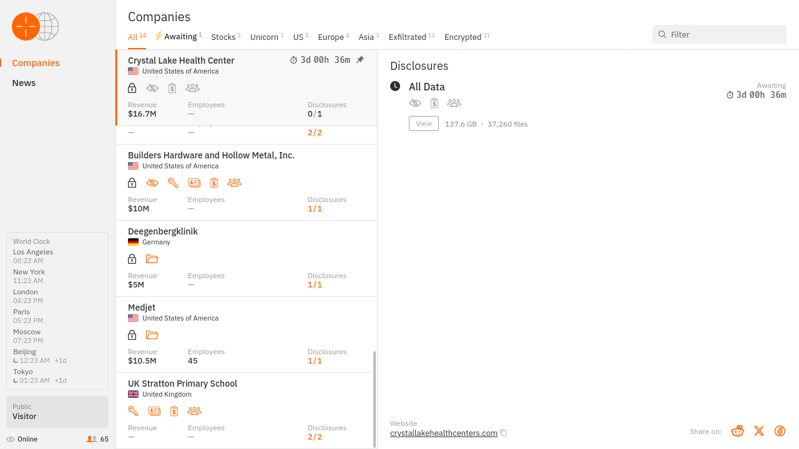Open the News section in sidebar
Viewport: 799px width, 449px height.
click(x=24, y=83)
